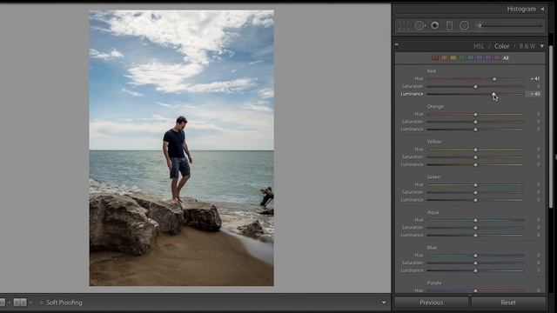Click the beach photo in the preview

click(x=182, y=148)
